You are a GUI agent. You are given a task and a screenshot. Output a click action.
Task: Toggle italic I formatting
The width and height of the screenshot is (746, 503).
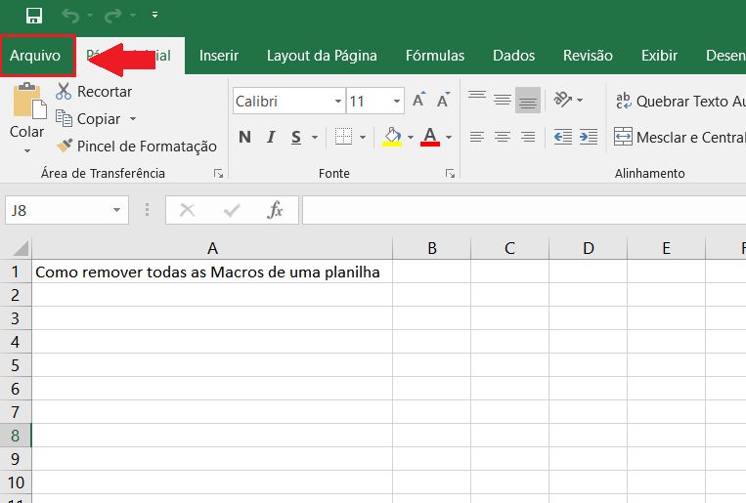point(270,137)
